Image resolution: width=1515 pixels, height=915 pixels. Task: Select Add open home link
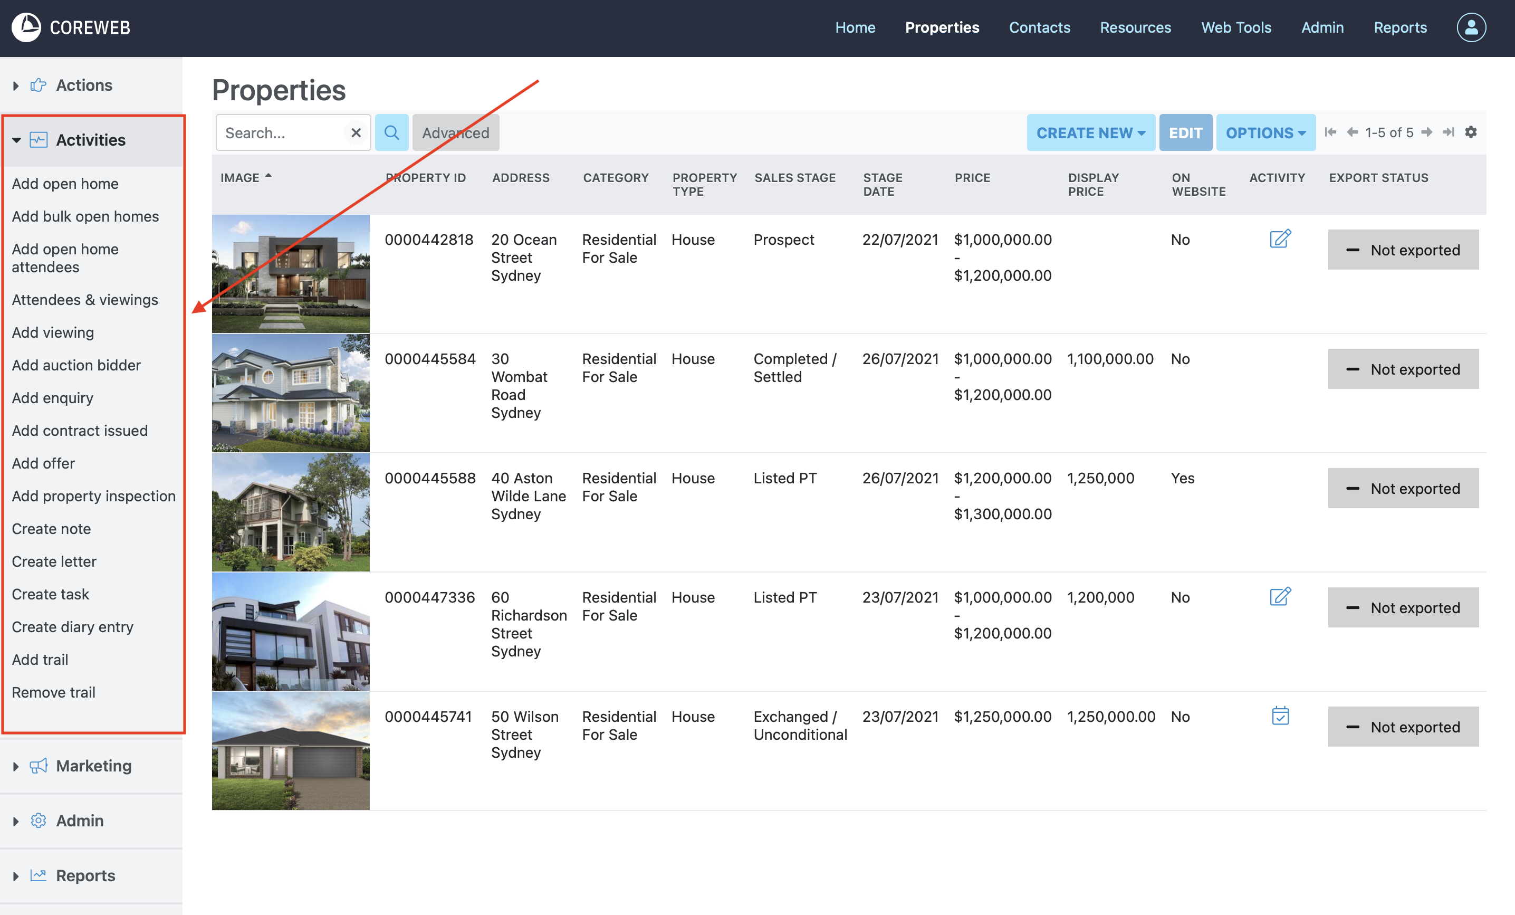click(65, 184)
